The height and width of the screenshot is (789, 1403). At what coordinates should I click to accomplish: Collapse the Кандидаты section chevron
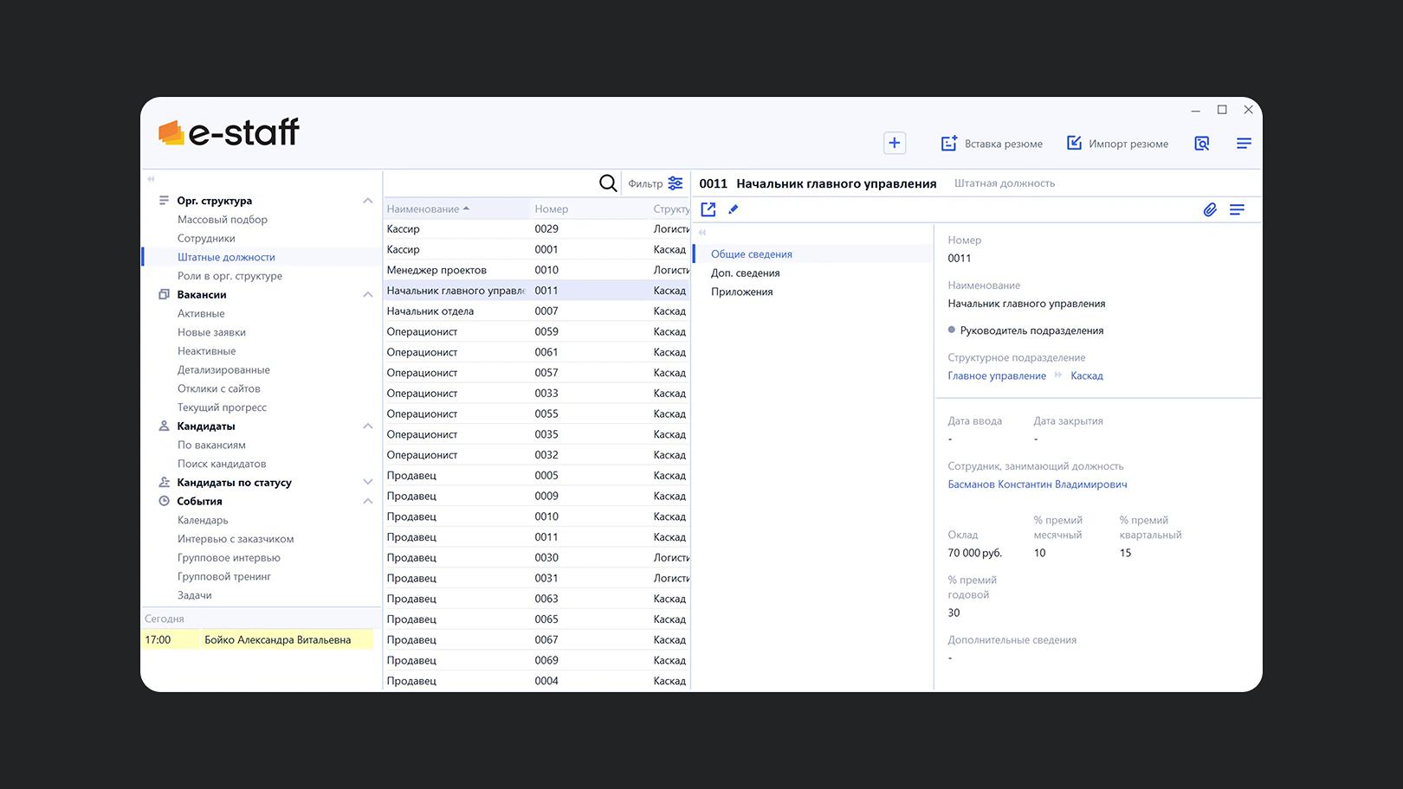tap(368, 427)
